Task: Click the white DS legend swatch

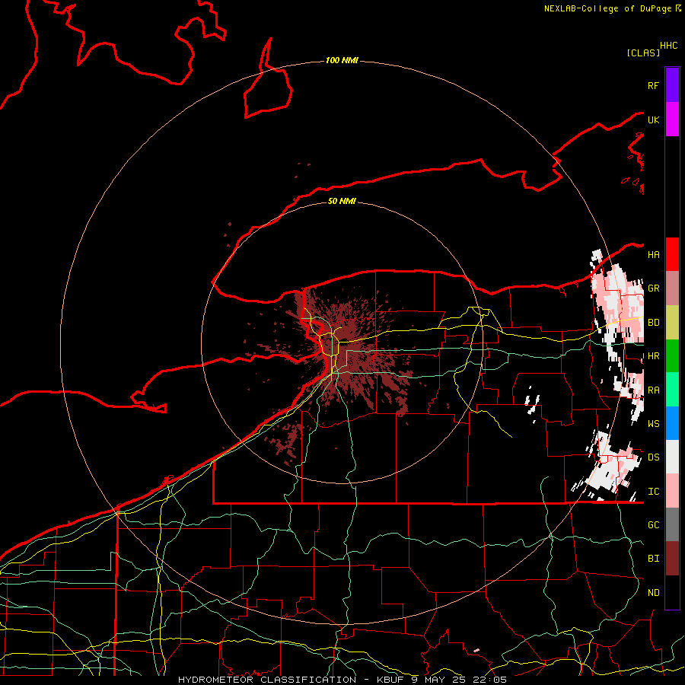Action: pos(672,457)
